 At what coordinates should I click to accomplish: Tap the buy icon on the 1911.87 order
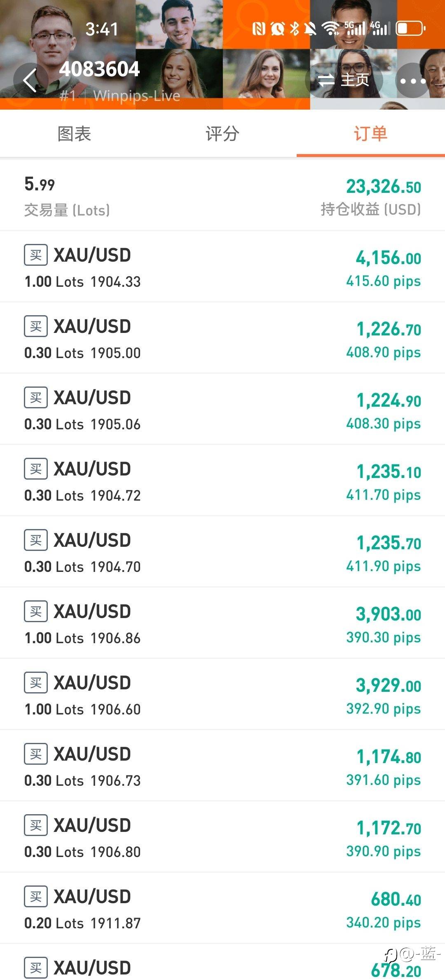tap(36, 897)
